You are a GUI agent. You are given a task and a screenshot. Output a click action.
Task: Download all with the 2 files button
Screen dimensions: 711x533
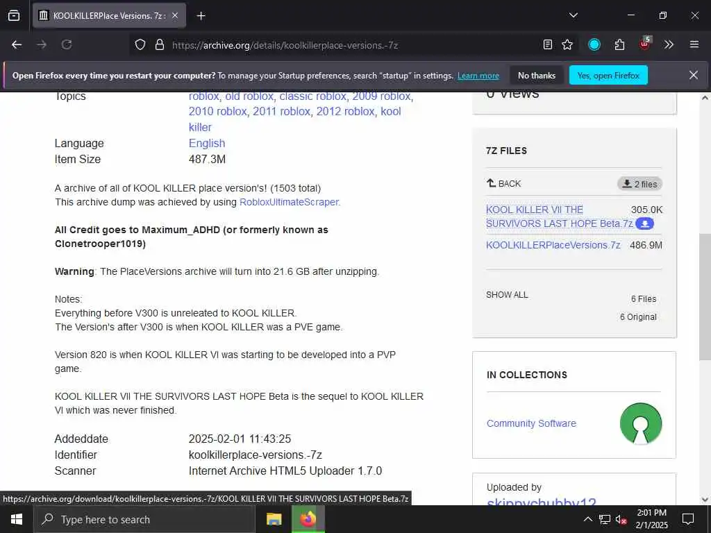(639, 184)
